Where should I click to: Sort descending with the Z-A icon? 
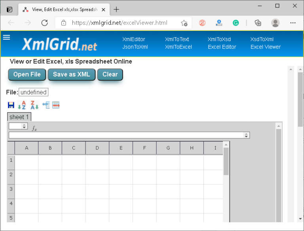click(34, 105)
